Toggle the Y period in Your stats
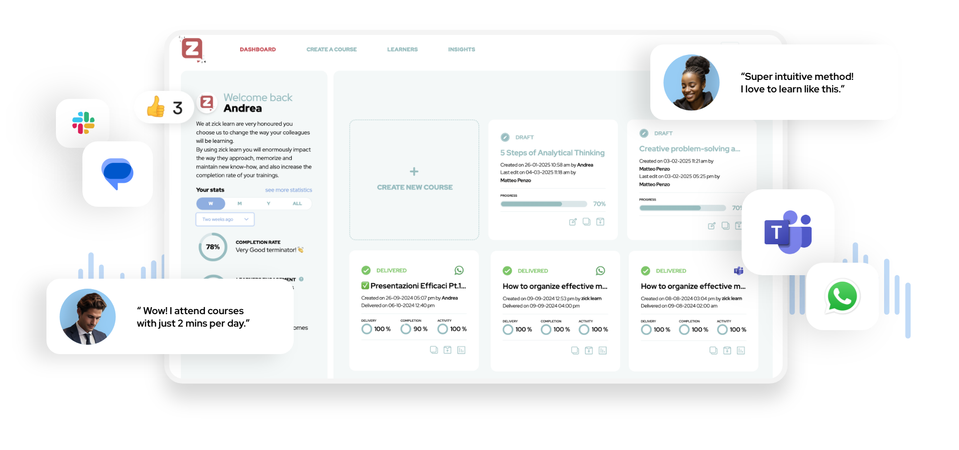 (x=268, y=203)
